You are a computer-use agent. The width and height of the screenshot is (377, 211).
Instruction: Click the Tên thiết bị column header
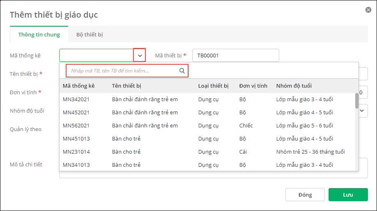pos(126,86)
